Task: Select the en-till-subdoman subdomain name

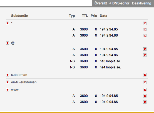Action: pyautogui.click(x=24, y=82)
